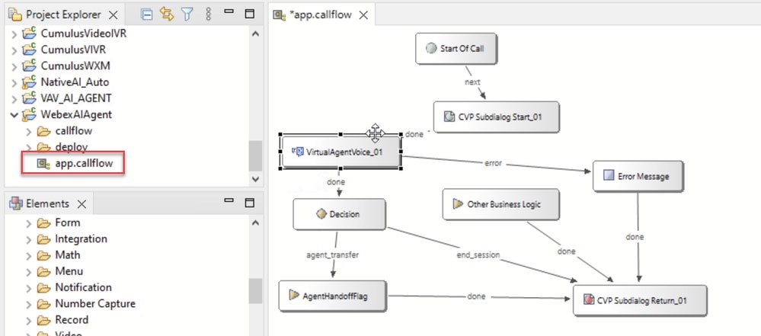761x336 pixels.
Task: Expand the CumulusVIVR project
Action: point(14,50)
